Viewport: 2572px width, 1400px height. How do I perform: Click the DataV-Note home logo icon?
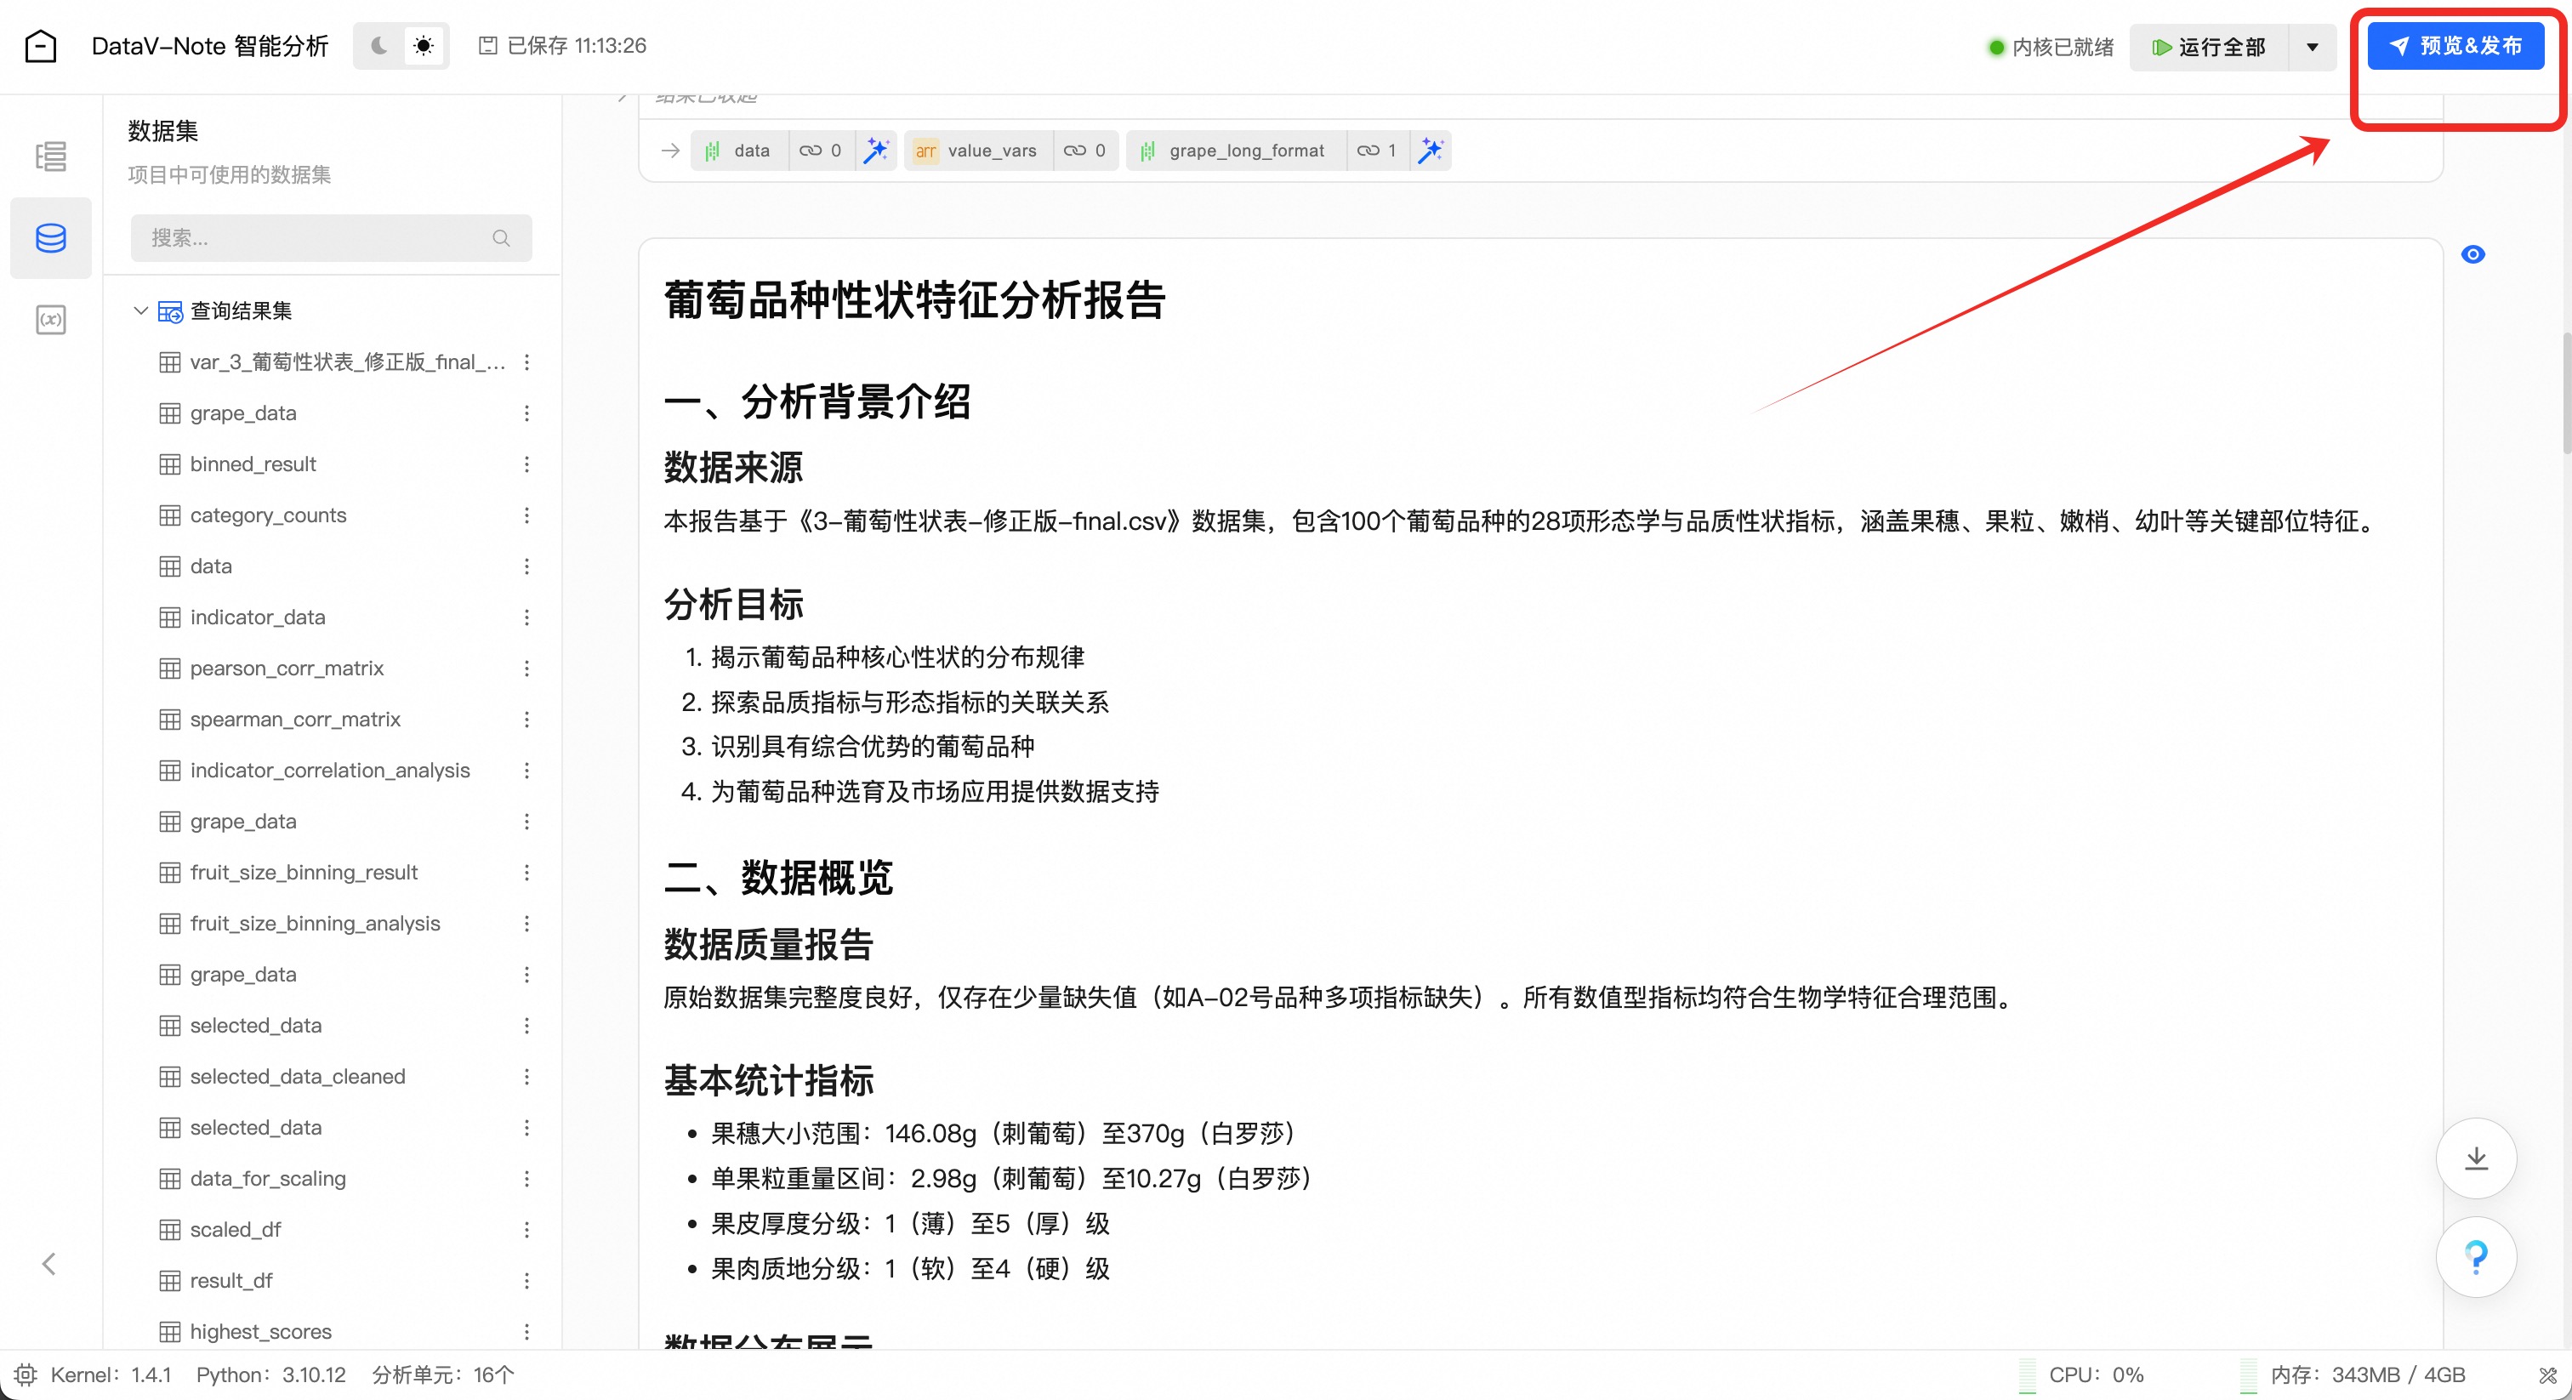pos(41,46)
